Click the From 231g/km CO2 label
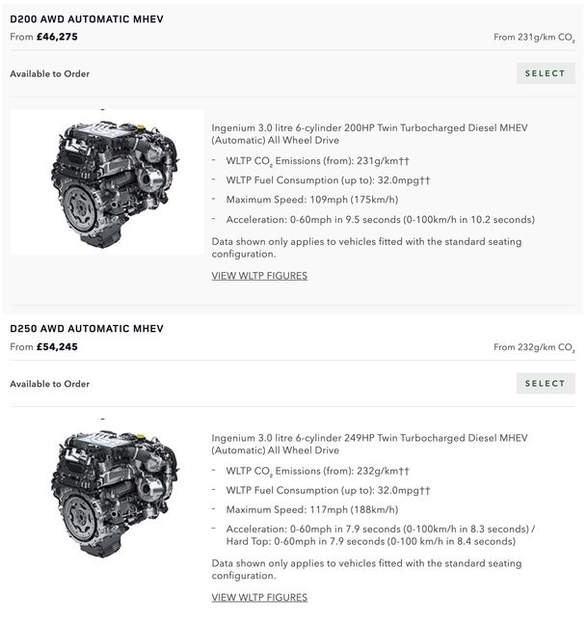 [x=534, y=38]
